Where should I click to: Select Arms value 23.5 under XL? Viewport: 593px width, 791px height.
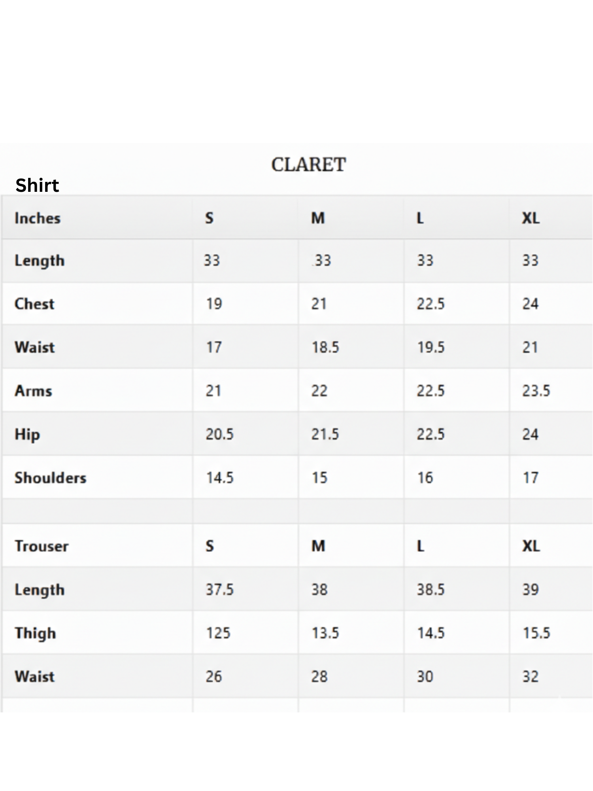(536, 391)
